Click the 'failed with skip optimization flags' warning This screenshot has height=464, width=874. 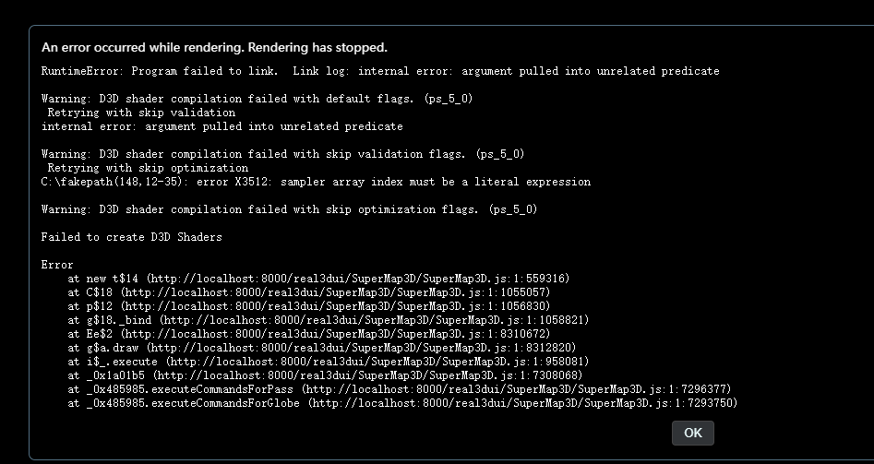click(x=289, y=209)
